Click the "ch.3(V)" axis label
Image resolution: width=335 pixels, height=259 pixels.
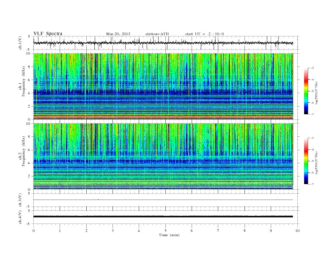[20, 200]
